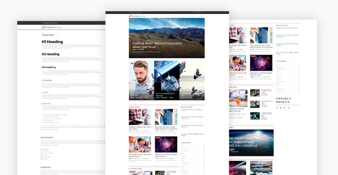This screenshot has width=338, height=175.
Task: Click the Unordered list section heading
Action: pos(47,137)
